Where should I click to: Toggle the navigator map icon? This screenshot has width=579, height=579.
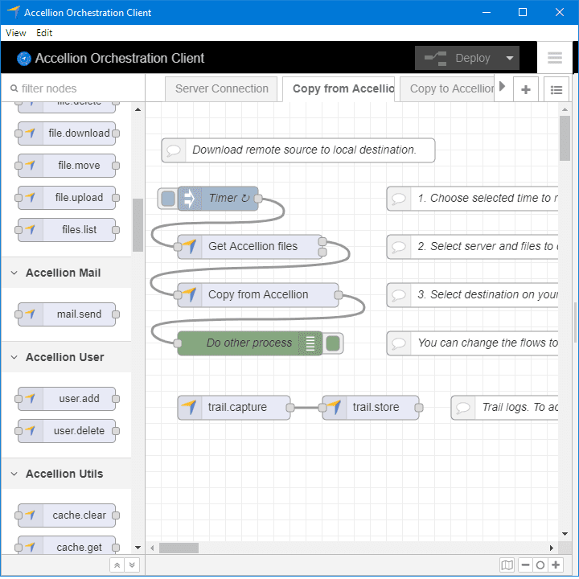[507, 565]
